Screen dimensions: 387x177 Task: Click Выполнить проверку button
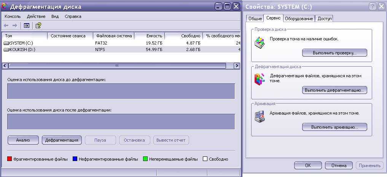tap(334, 53)
